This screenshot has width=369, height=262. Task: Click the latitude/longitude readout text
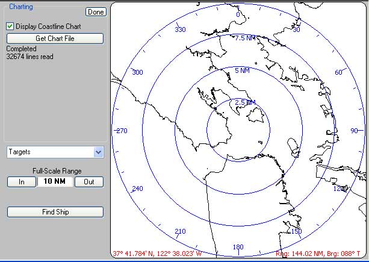157,254
